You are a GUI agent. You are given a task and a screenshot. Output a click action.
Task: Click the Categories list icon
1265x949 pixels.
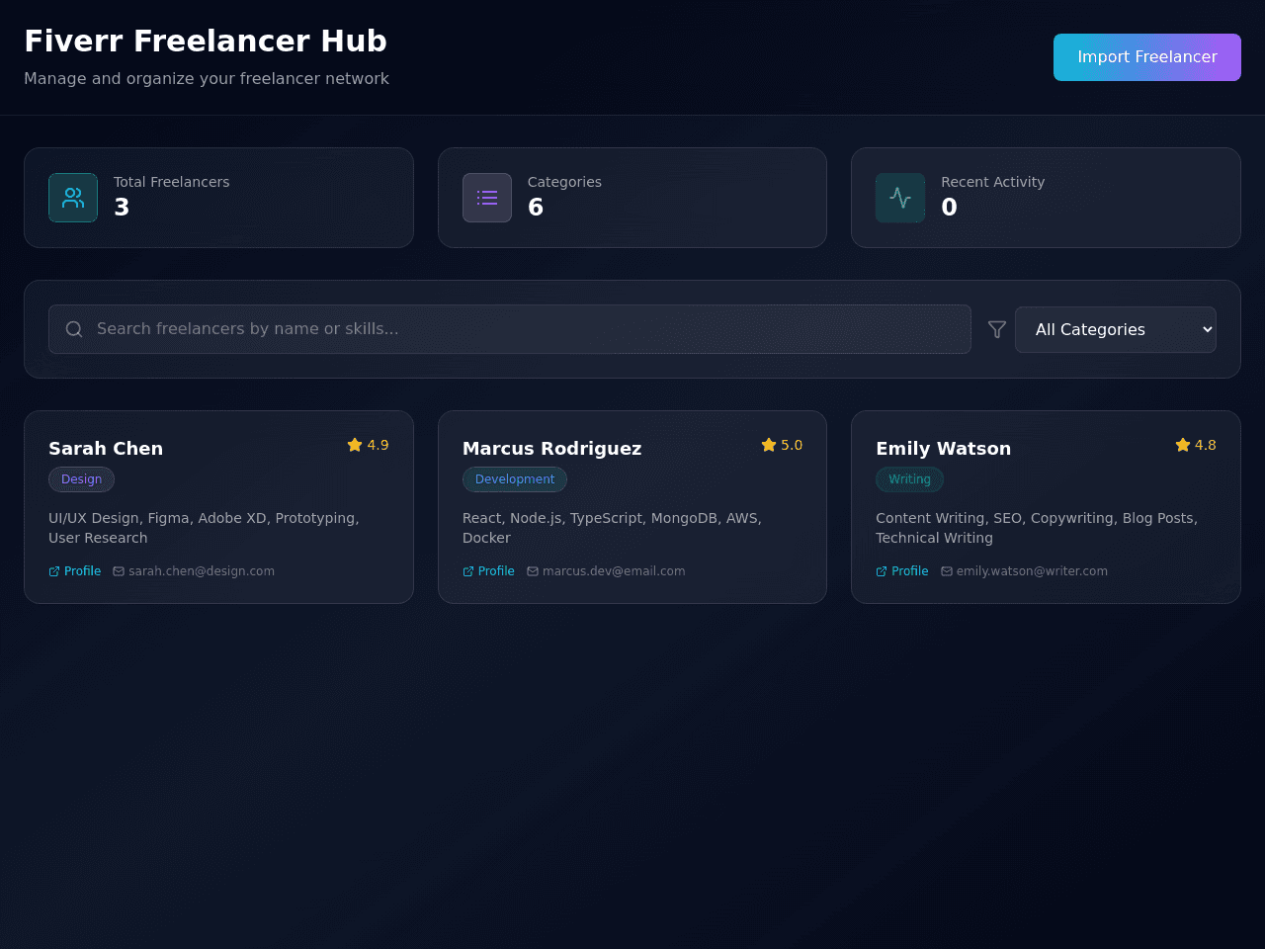[x=487, y=198]
